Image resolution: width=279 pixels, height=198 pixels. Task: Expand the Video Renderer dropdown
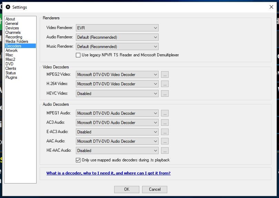(117, 28)
